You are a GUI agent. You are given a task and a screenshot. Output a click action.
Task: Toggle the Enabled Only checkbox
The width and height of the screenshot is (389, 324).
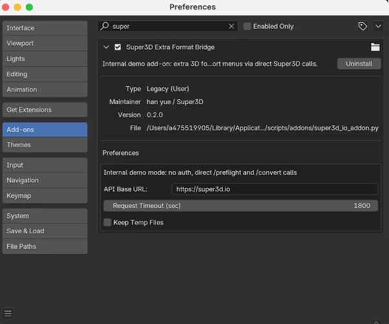coord(247,27)
